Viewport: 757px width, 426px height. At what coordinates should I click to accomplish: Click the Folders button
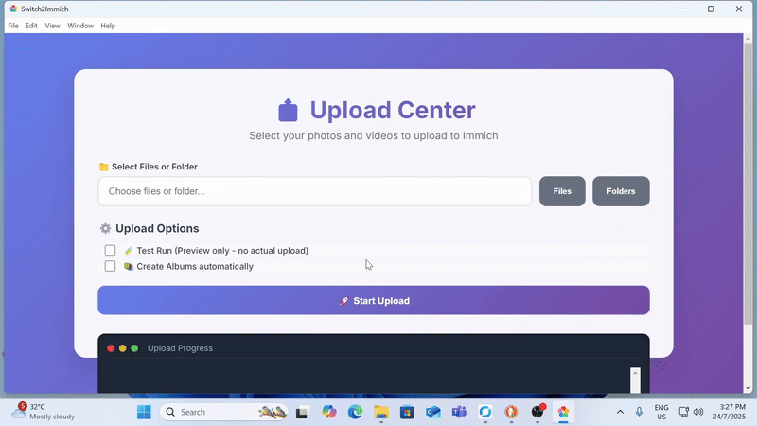pos(621,191)
